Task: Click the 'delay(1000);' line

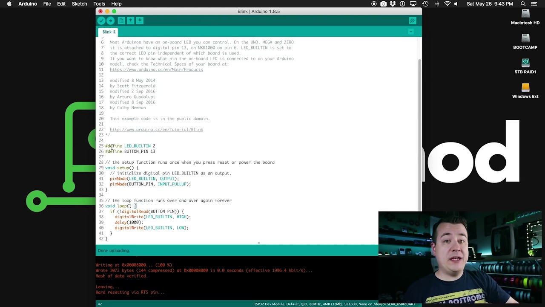Action: tap(129, 223)
